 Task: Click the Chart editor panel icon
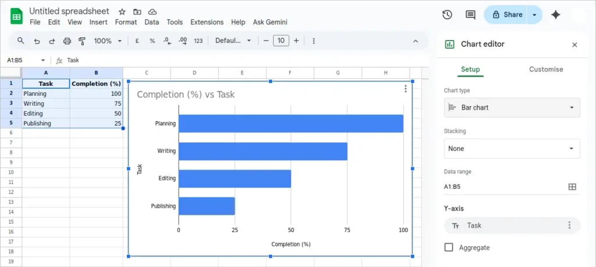(x=450, y=44)
